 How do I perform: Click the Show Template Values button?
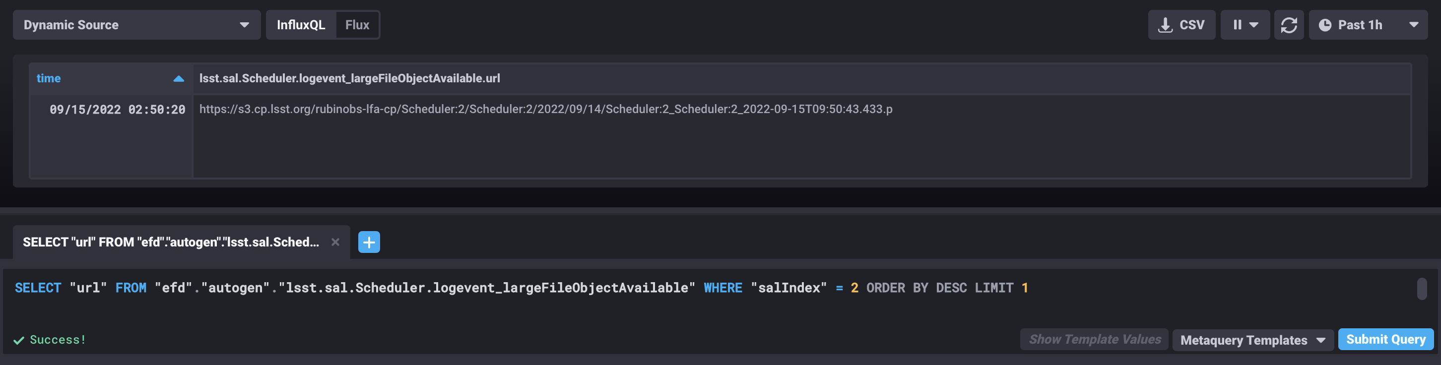1095,339
